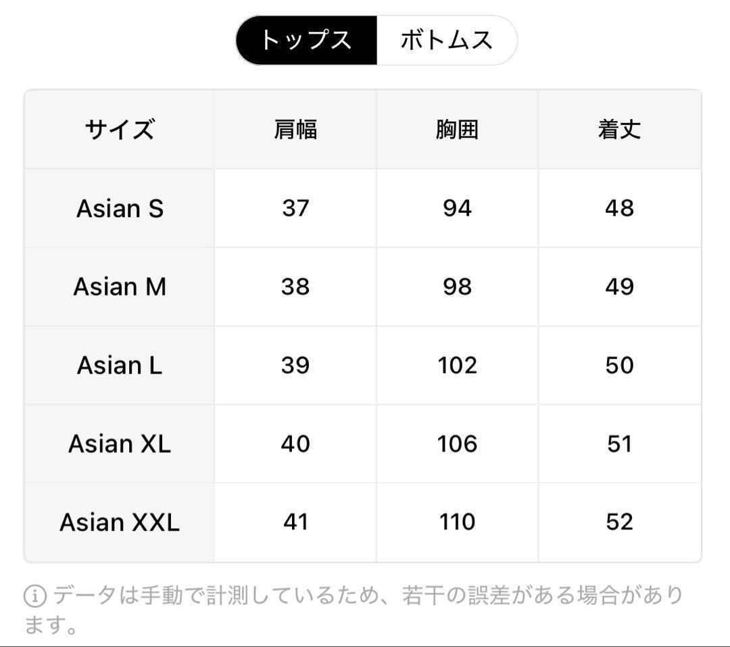The image size is (730, 647).
Task: Click the Asian XXL row label
Action: (x=120, y=522)
